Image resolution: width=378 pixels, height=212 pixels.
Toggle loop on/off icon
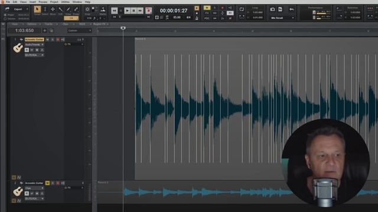242,9
